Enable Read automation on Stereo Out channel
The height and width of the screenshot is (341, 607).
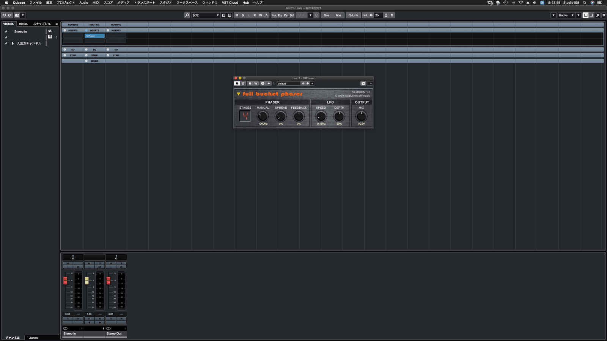click(111, 319)
